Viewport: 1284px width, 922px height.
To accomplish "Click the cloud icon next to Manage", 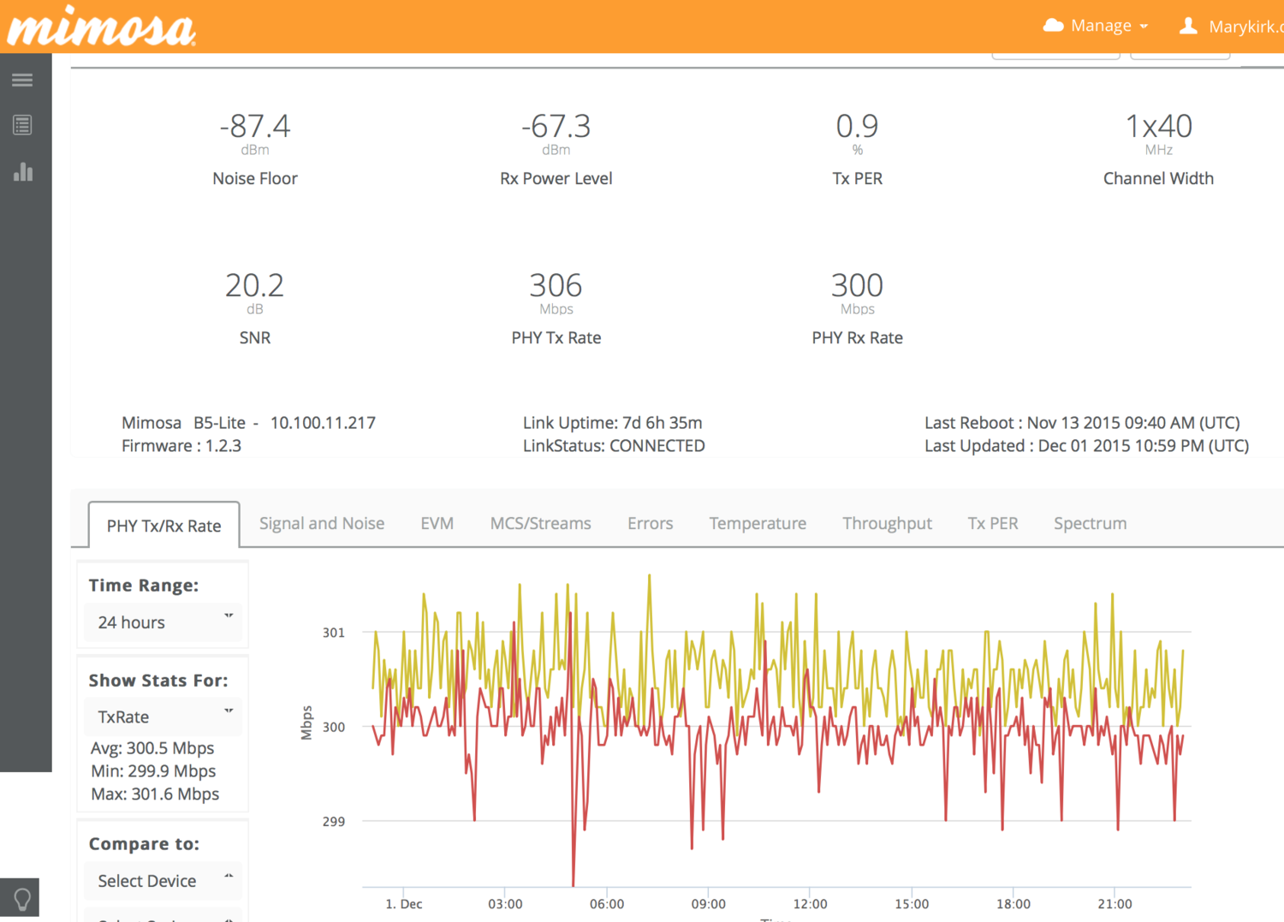I will coord(1053,26).
